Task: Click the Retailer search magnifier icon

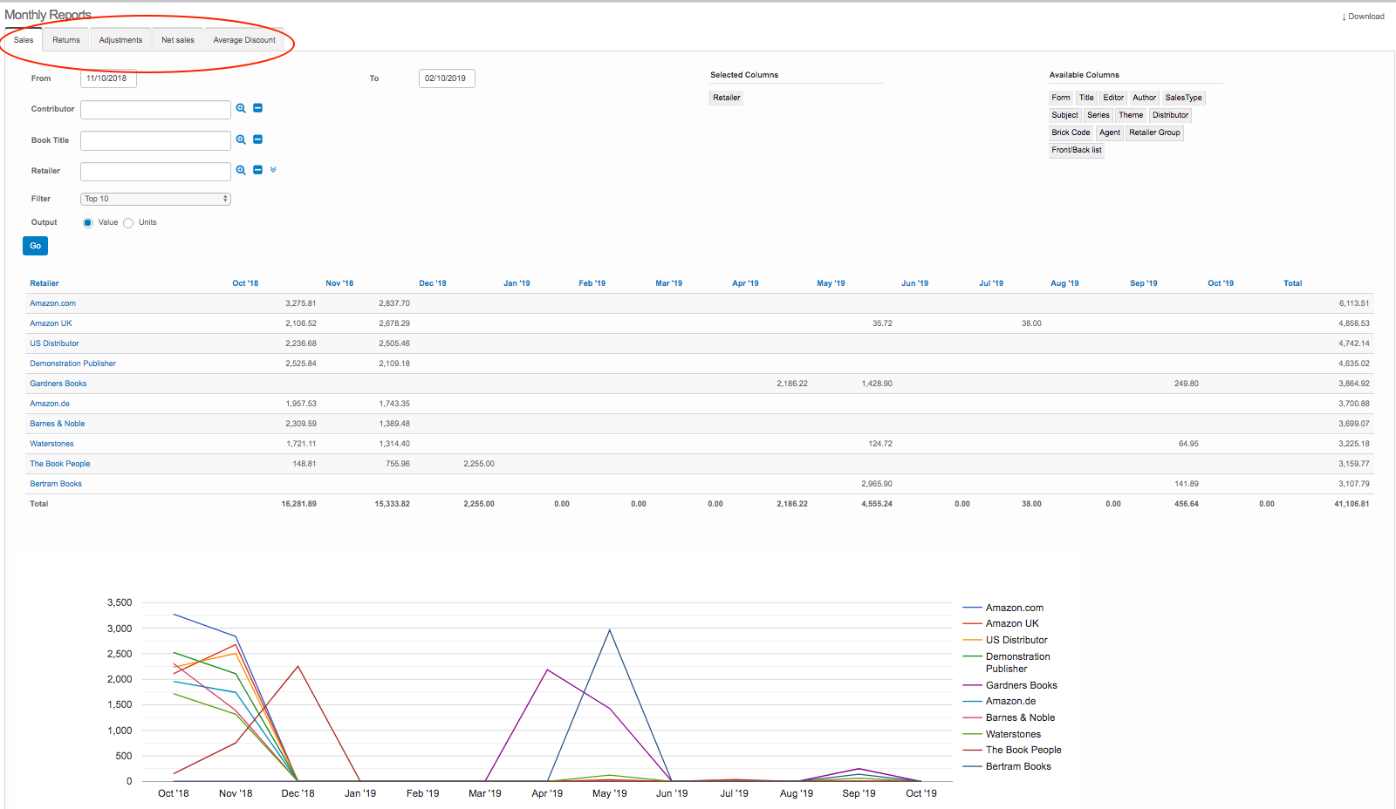Action: (x=241, y=170)
